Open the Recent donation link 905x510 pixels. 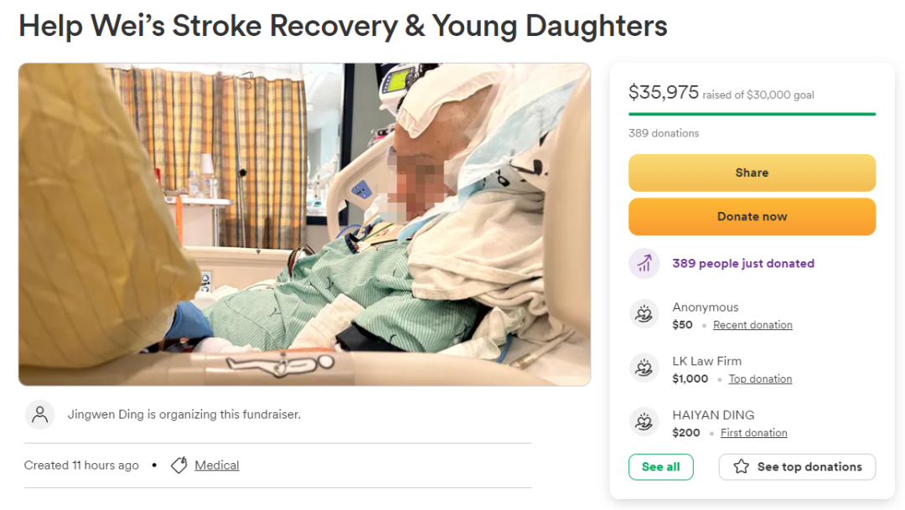(x=752, y=325)
